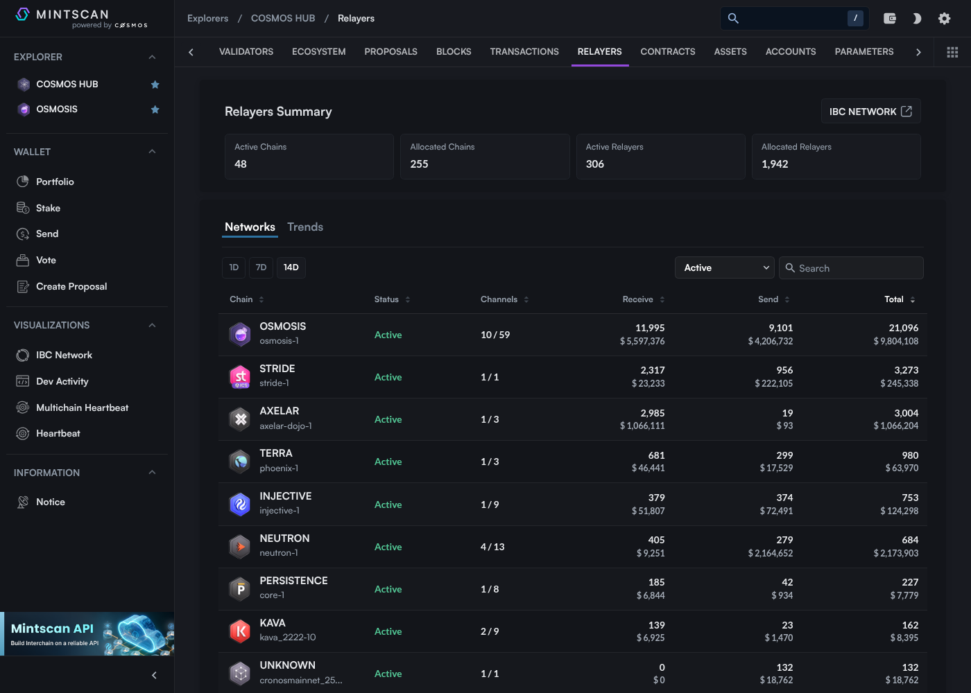Go to COSMOS HUB breadcrumb

[283, 19]
